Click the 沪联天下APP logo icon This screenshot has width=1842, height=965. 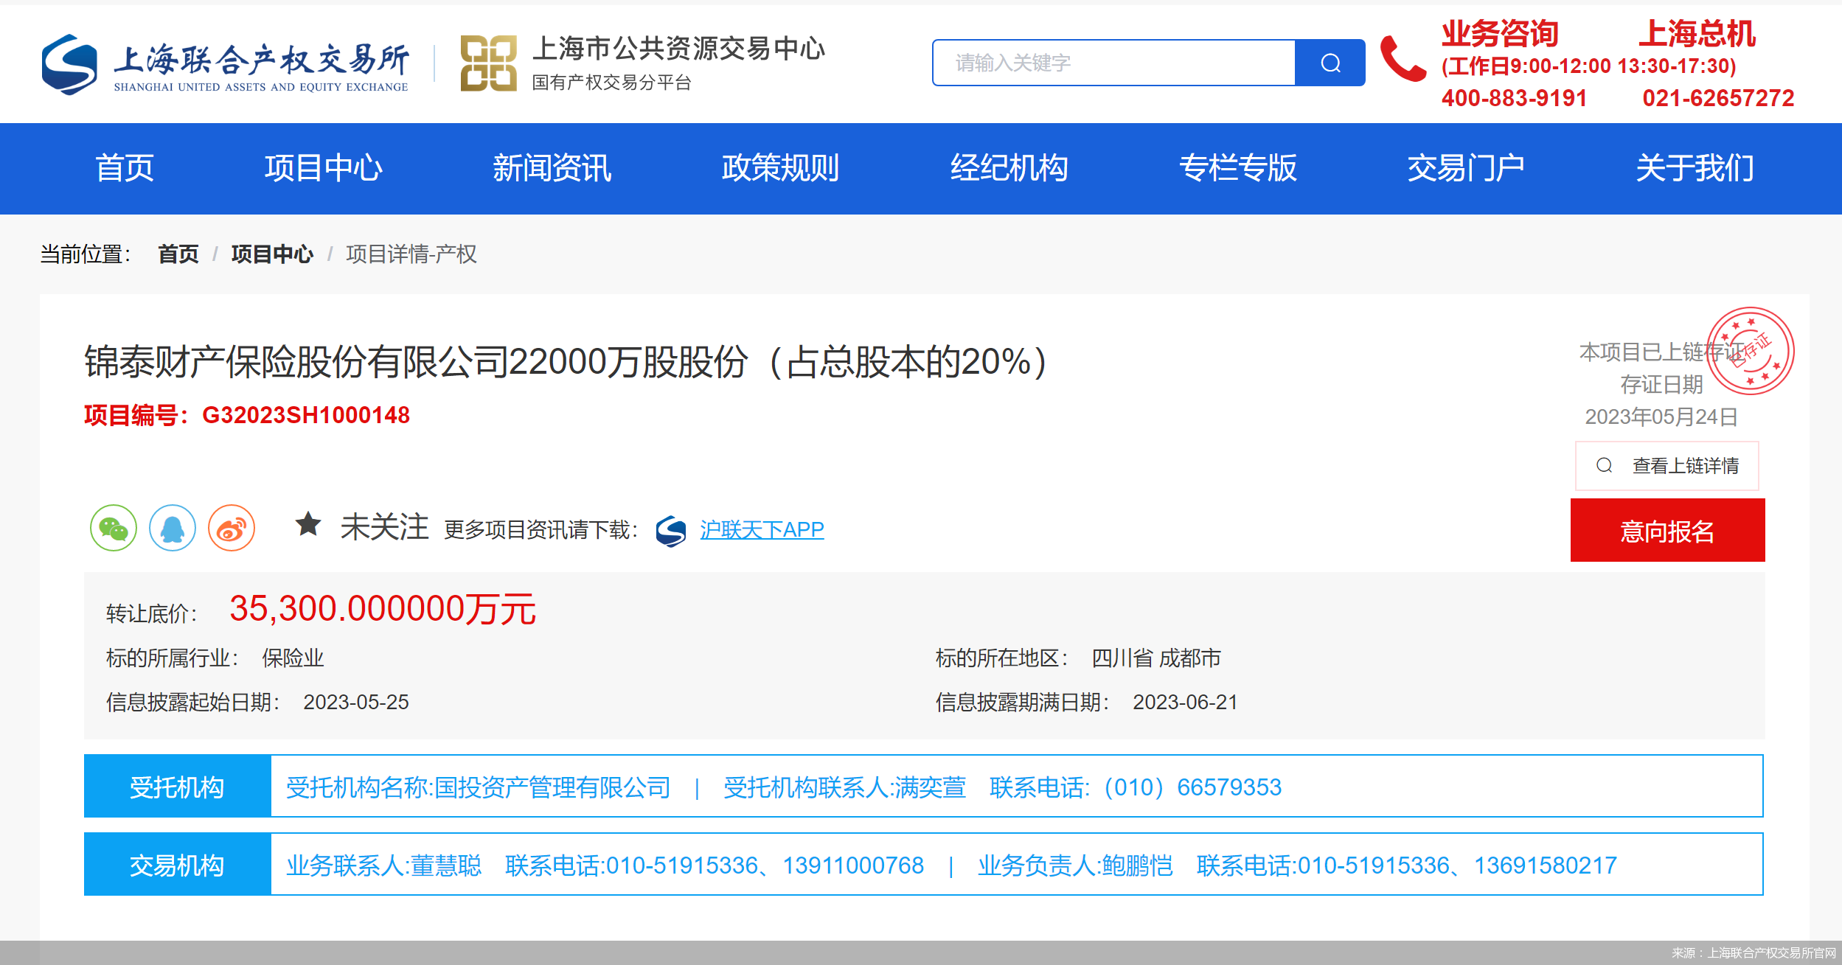click(x=672, y=529)
